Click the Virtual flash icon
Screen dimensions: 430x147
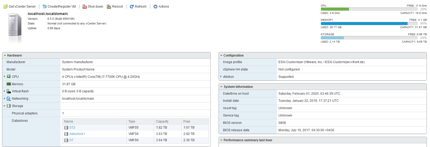[x=9, y=91]
